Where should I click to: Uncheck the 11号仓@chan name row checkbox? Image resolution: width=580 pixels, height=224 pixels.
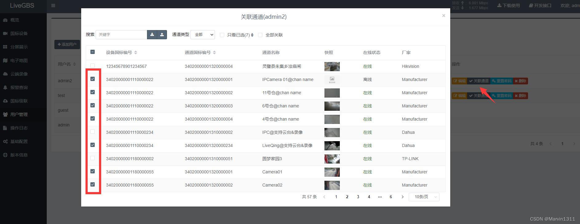click(93, 92)
